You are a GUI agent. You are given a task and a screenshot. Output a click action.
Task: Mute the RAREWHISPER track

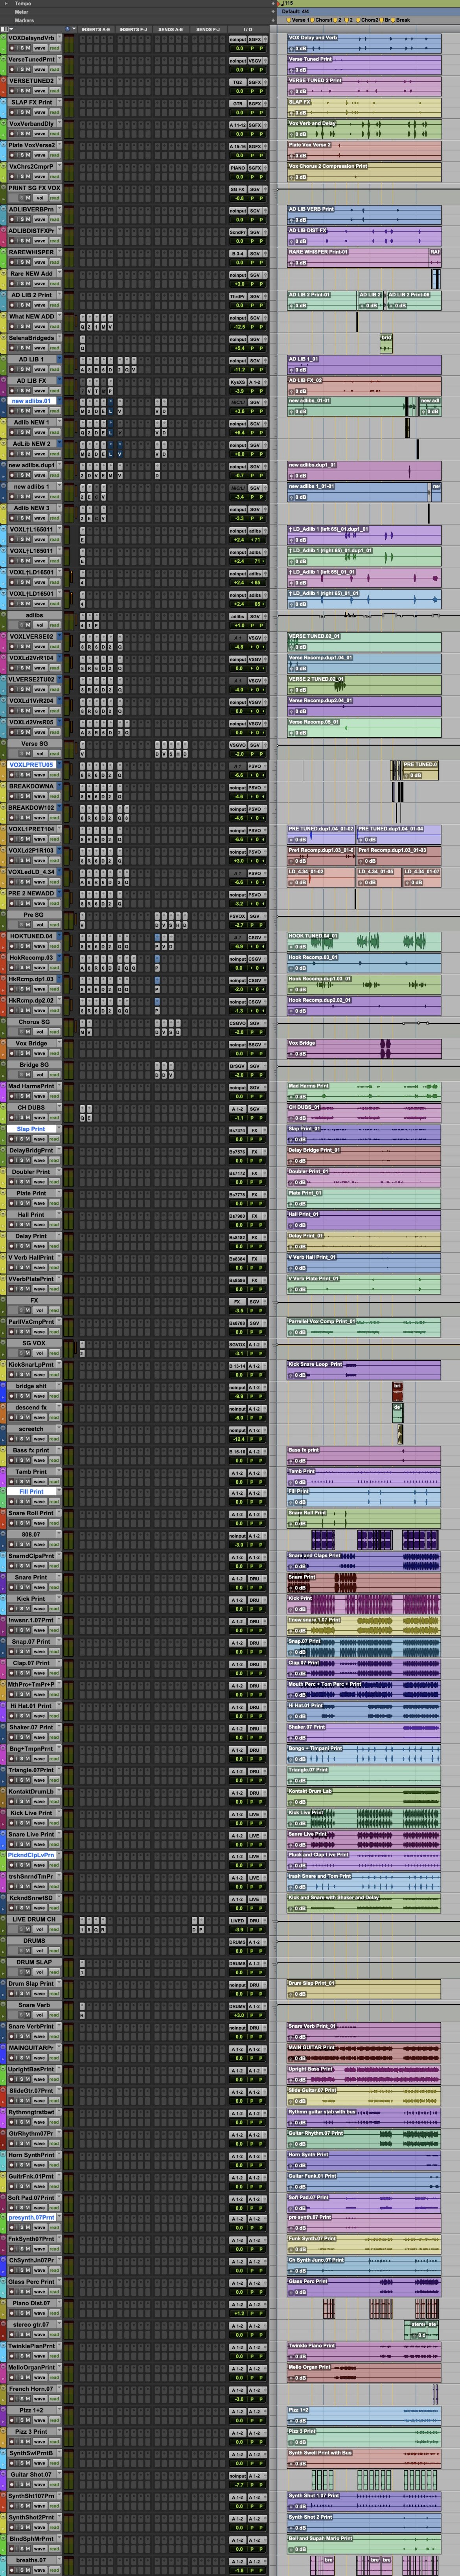point(28,262)
